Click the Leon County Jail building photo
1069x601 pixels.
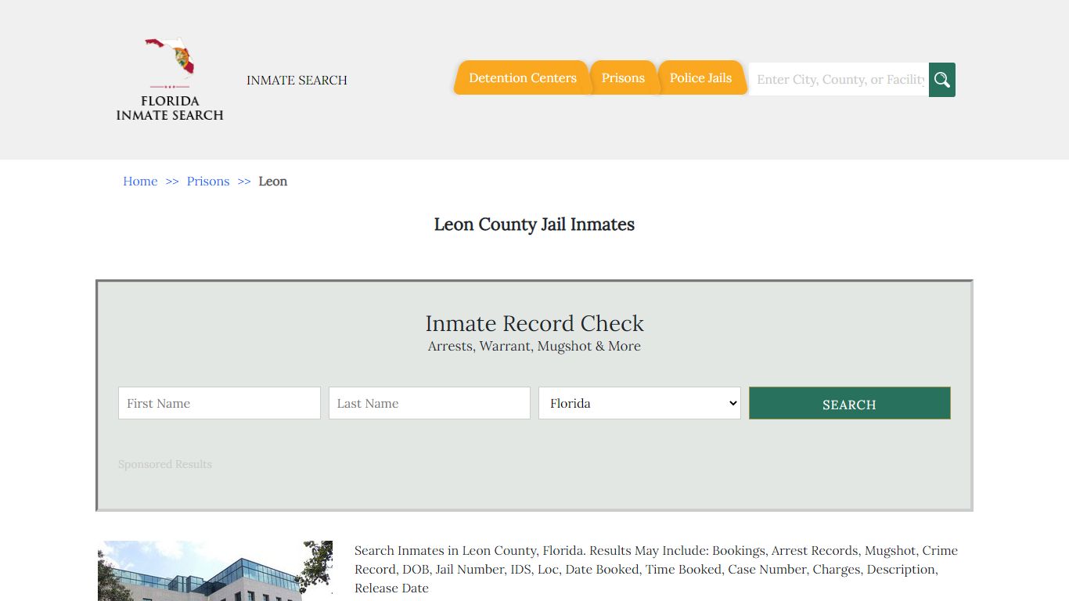tap(215, 570)
